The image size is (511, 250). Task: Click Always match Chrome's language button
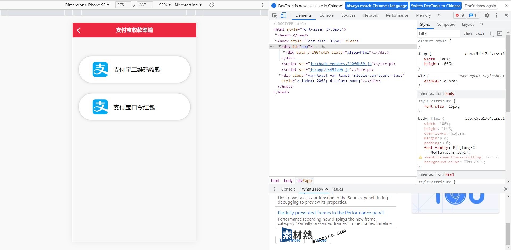point(377,6)
